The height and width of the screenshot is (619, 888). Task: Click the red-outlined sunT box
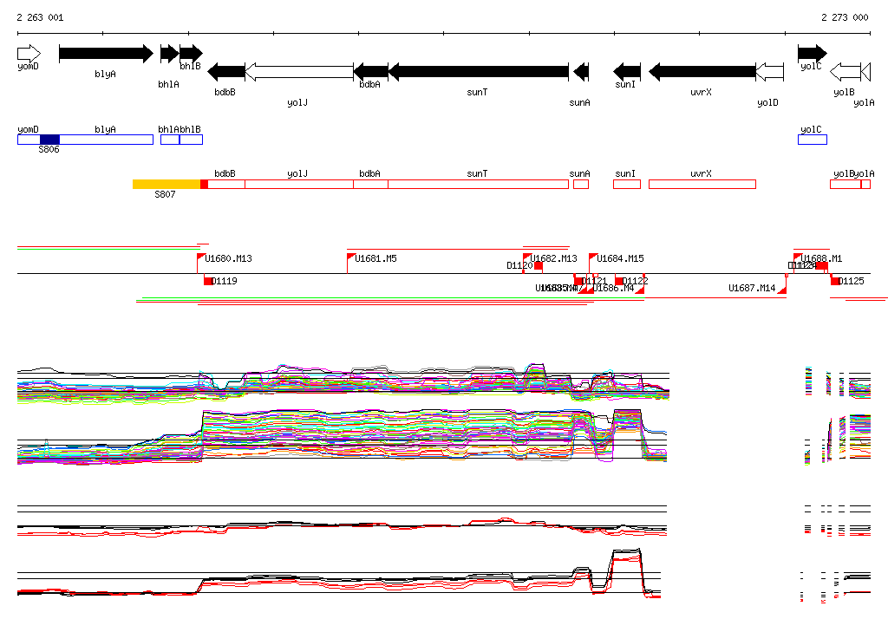pyautogui.click(x=478, y=184)
